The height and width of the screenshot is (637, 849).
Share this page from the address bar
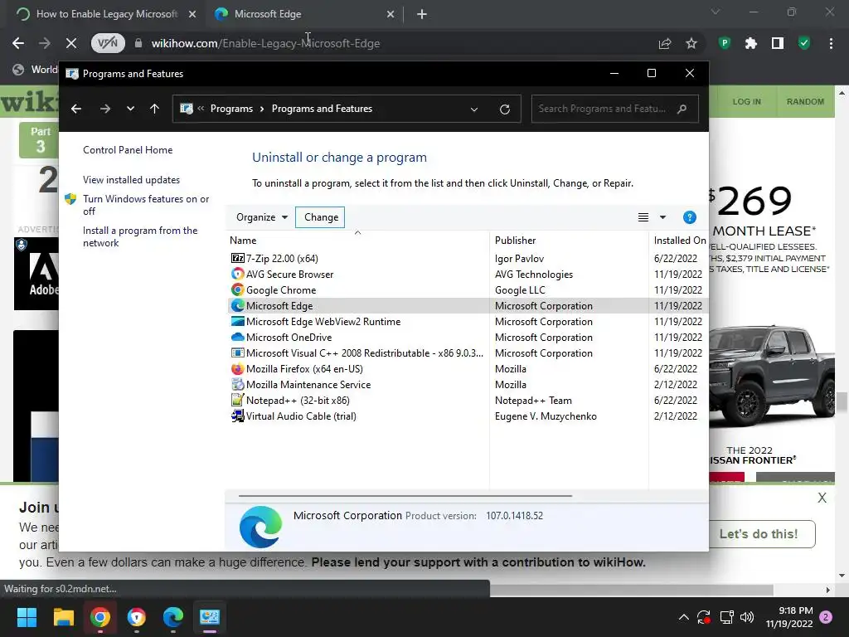pyautogui.click(x=665, y=43)
